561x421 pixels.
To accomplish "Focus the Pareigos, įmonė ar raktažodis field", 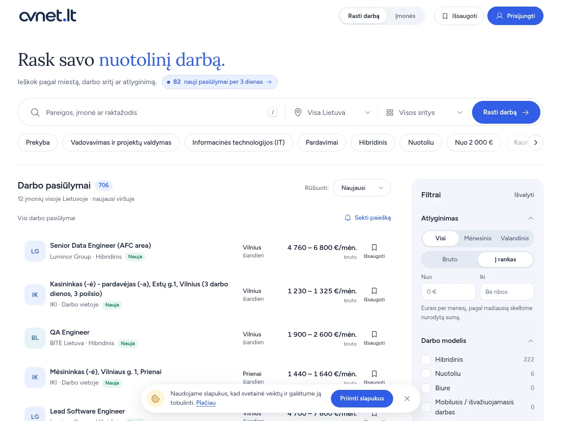I will click(x=154, y=113).
